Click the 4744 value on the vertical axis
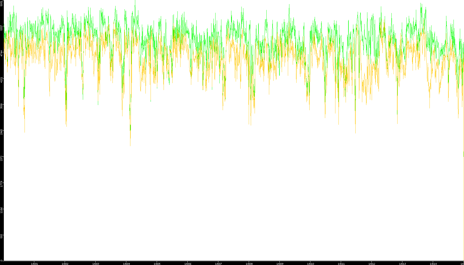The width and height of the screenshot is (464, 265). pos(2,53)
